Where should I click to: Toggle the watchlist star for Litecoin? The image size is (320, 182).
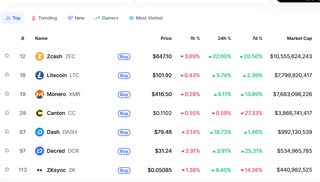pyautogui.click(x=7, y=75)
